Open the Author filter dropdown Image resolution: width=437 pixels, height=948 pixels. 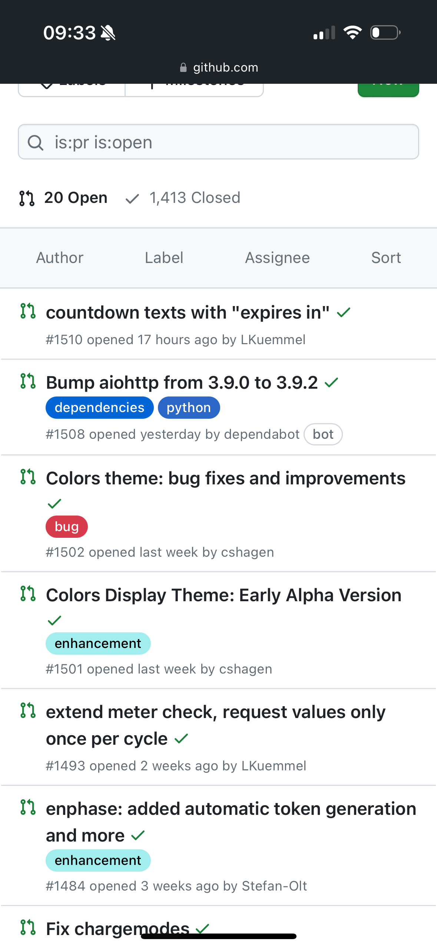click(60, 258)
